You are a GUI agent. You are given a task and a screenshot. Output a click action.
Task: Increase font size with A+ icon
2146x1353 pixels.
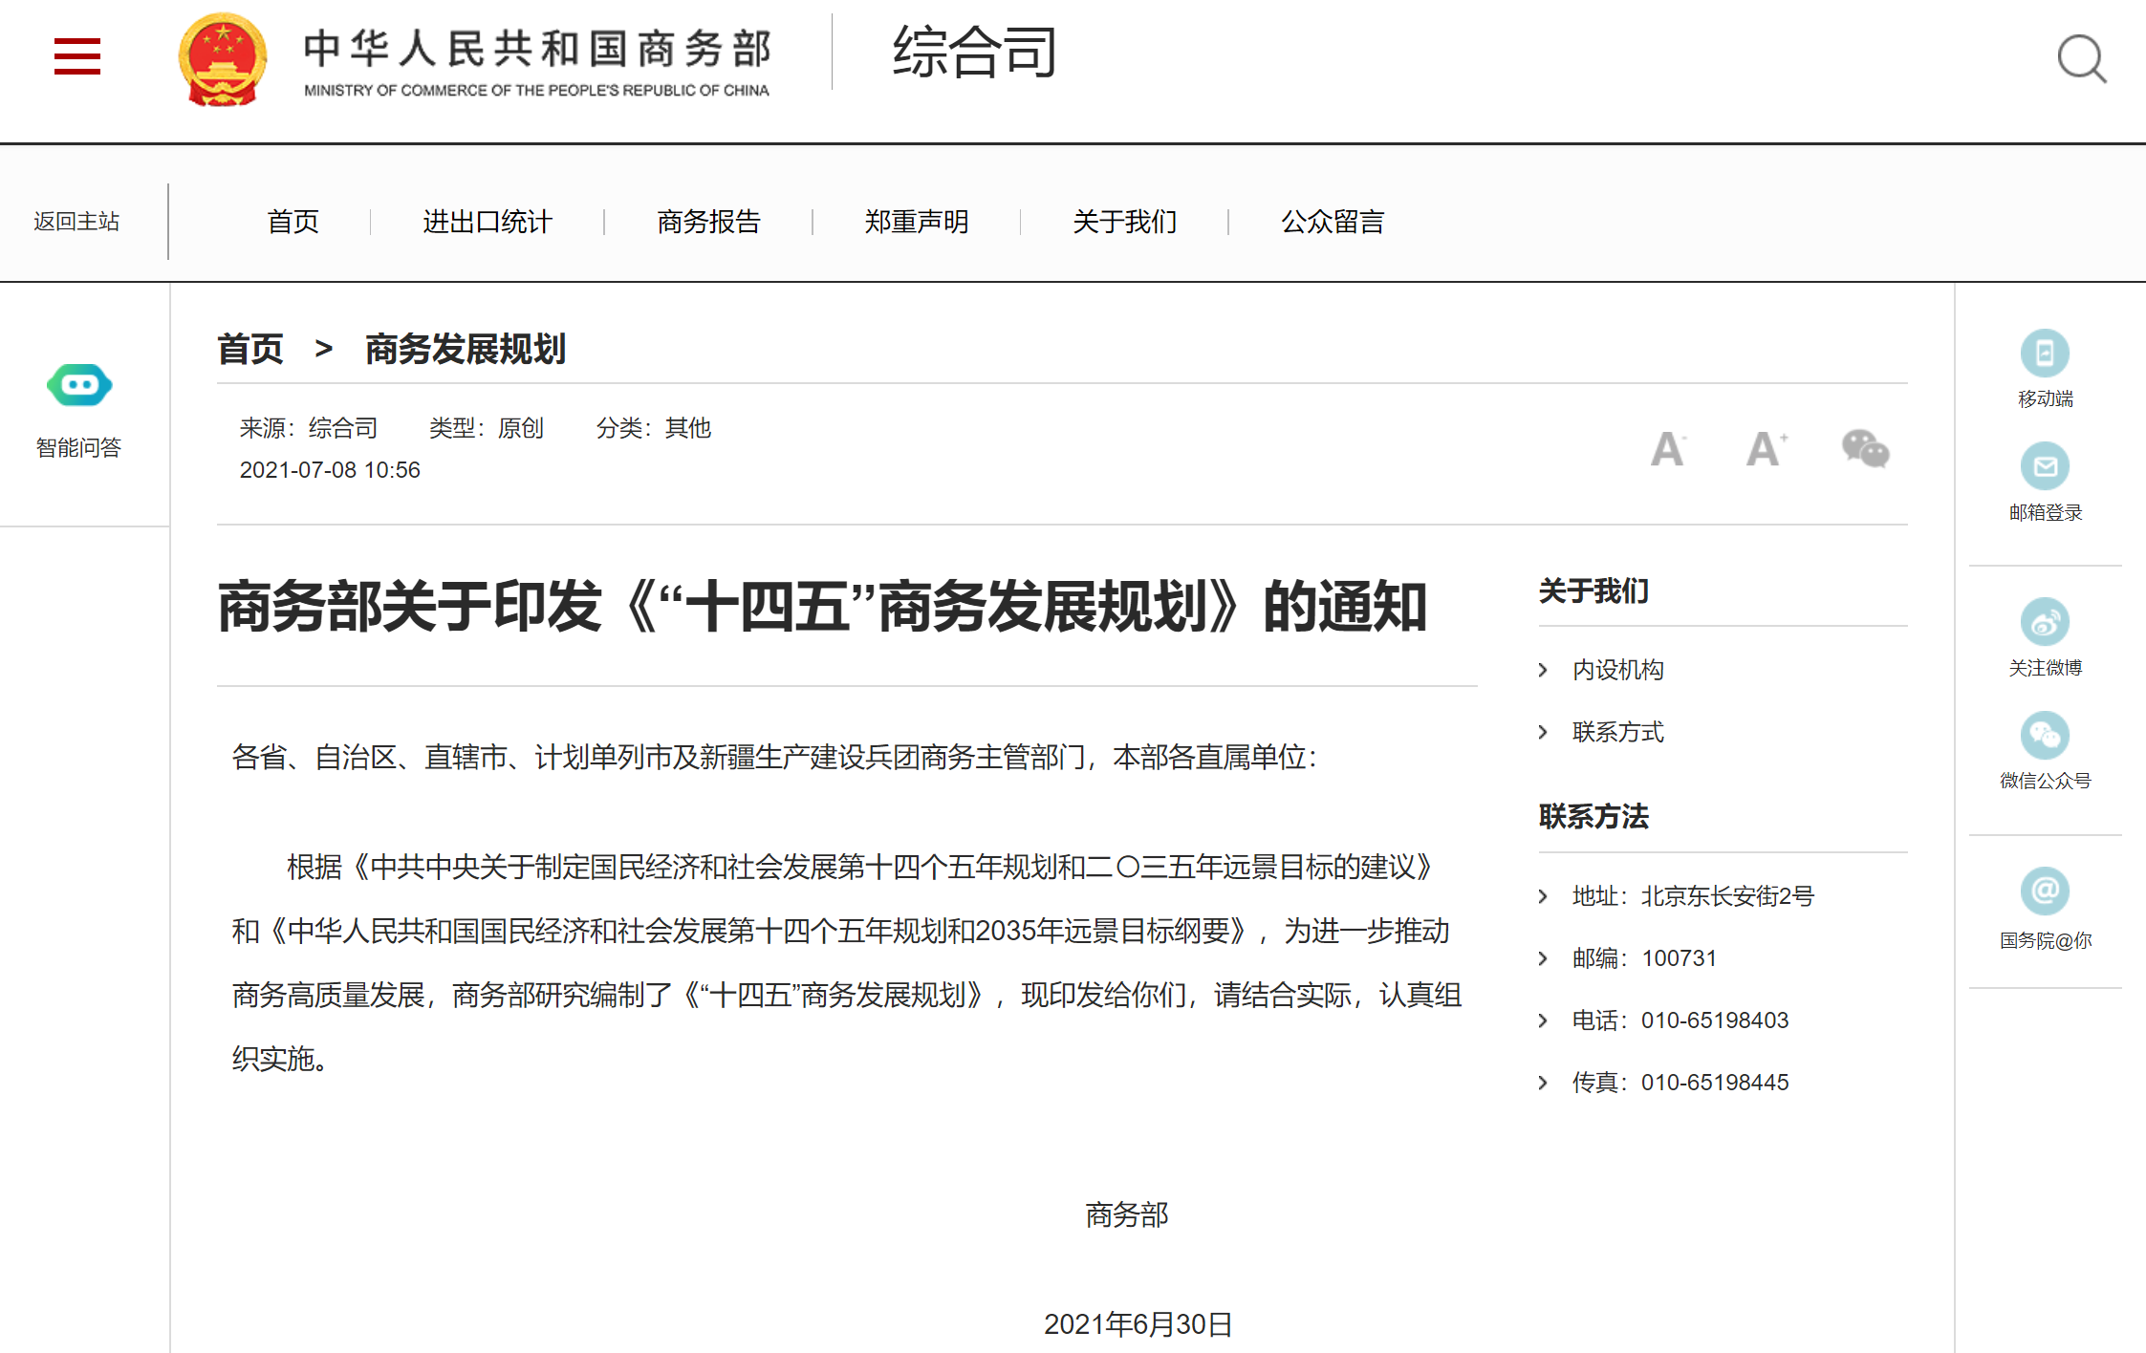[x=1766, y=448]
